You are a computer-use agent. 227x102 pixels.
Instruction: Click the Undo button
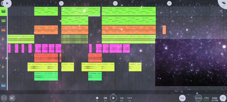coord(182,98)
